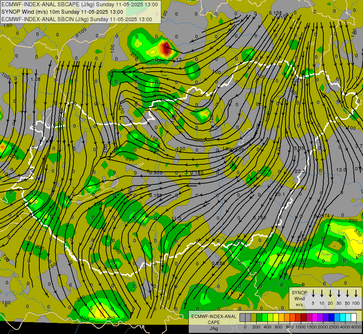Click the '1500' tick label on the CAPE scale
Image resolution: width=363 pixels, height=334 pixels.
312,327
